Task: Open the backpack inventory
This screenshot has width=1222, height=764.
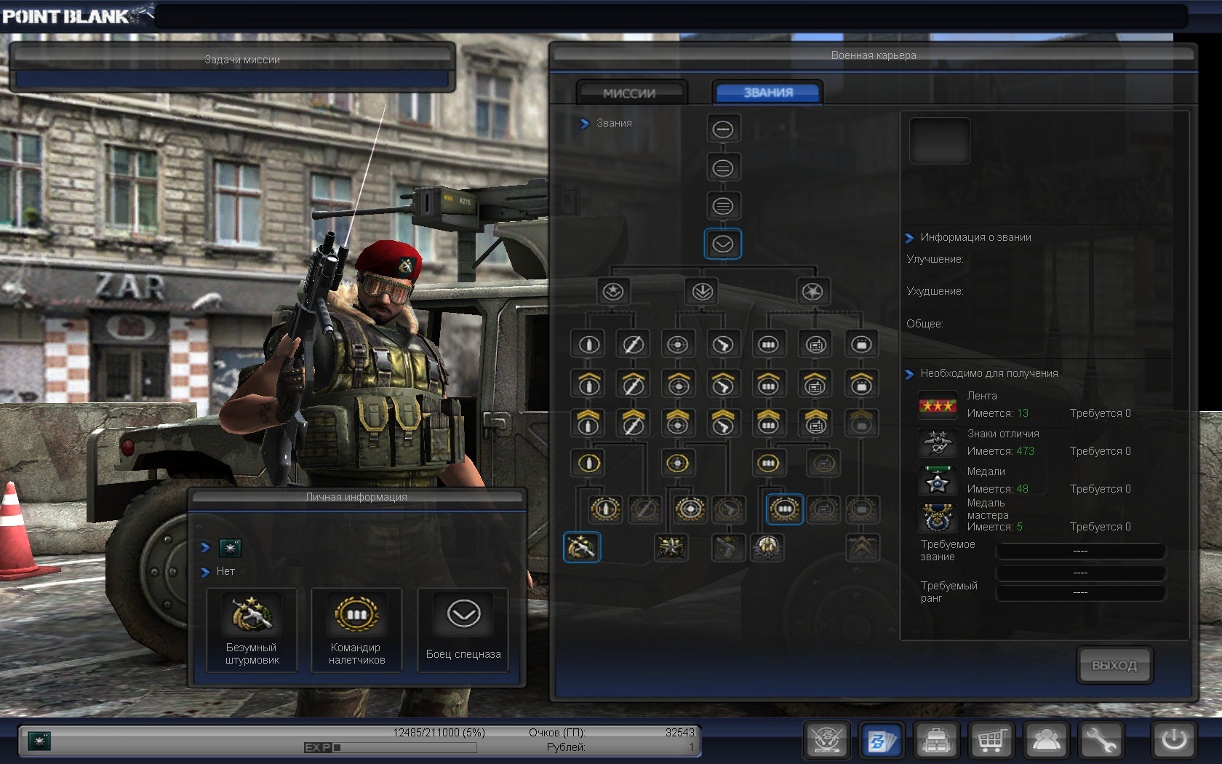Action: [936, 741]
